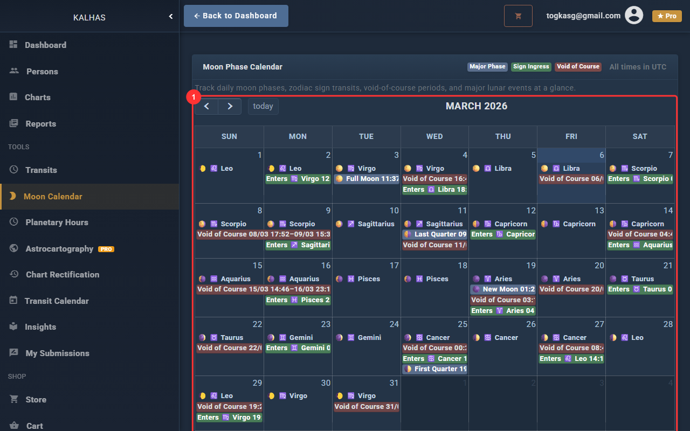Click the Astrocartography globe icon
The image size is (690, 431).
[x=14, y=248]
